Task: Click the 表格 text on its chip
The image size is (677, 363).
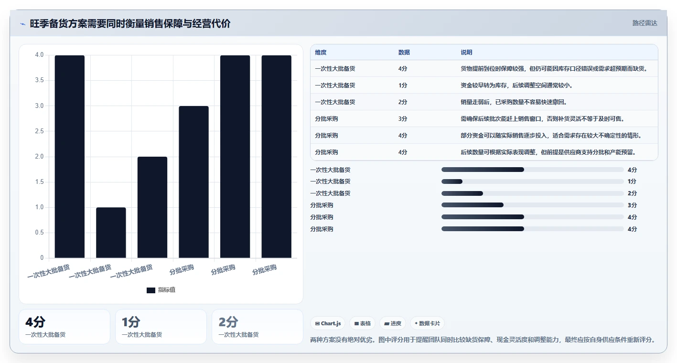Action: click(365, 324)
